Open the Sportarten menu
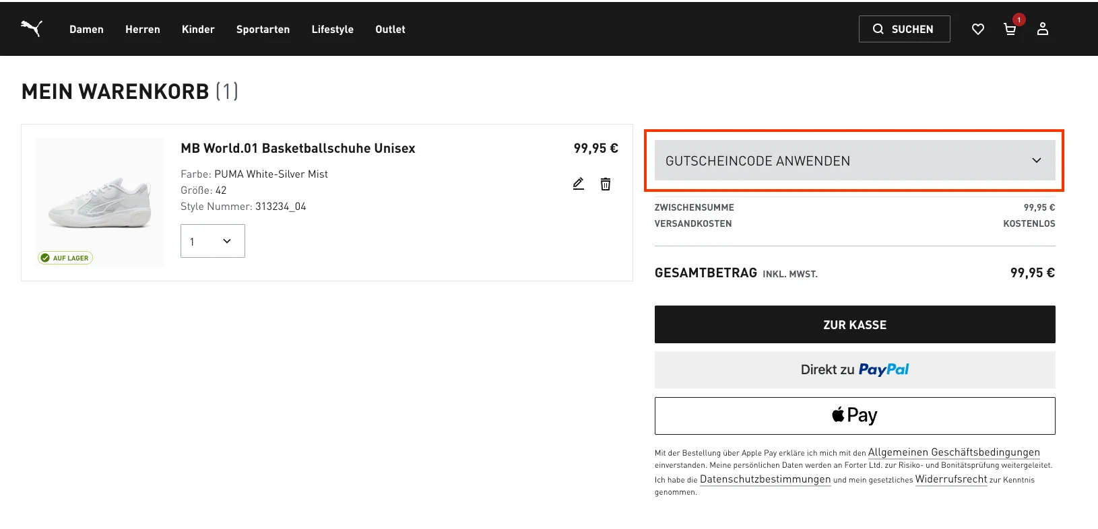This screenshot has height=529, width=1098. click(x=263, y=29)
